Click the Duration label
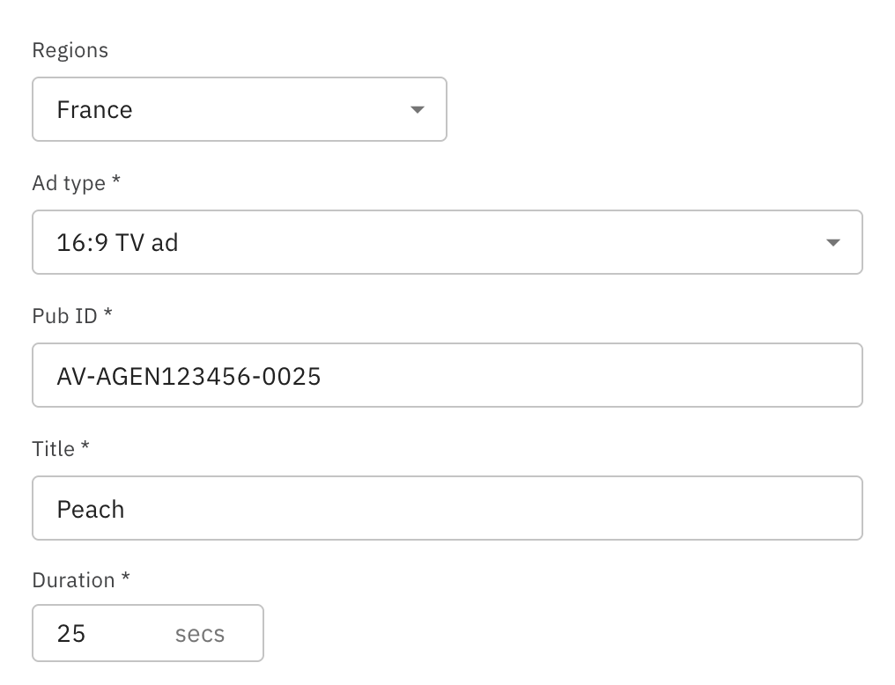This screenshot has width=895, height=685. click(75, 580)
